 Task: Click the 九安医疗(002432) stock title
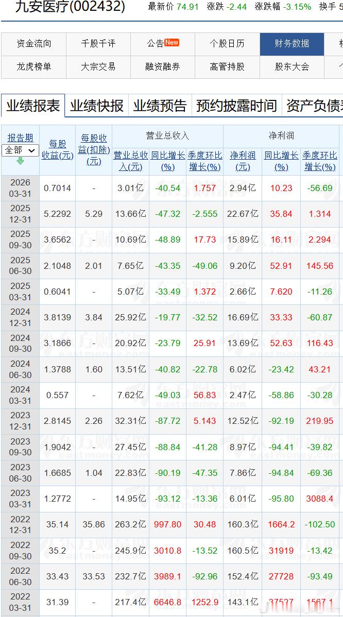(70, 7)
